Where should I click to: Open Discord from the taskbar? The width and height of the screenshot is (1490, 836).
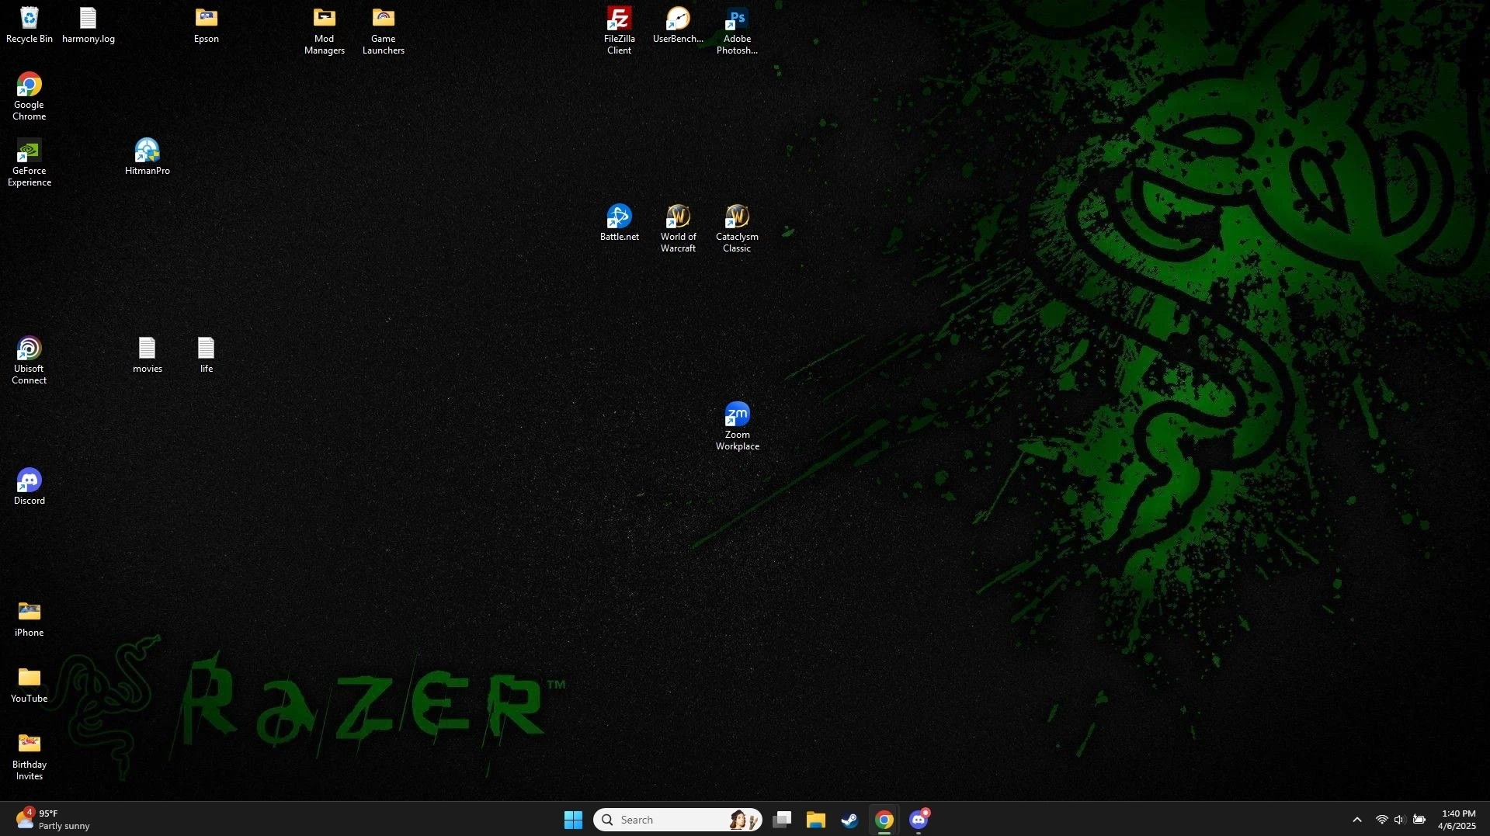919,820
